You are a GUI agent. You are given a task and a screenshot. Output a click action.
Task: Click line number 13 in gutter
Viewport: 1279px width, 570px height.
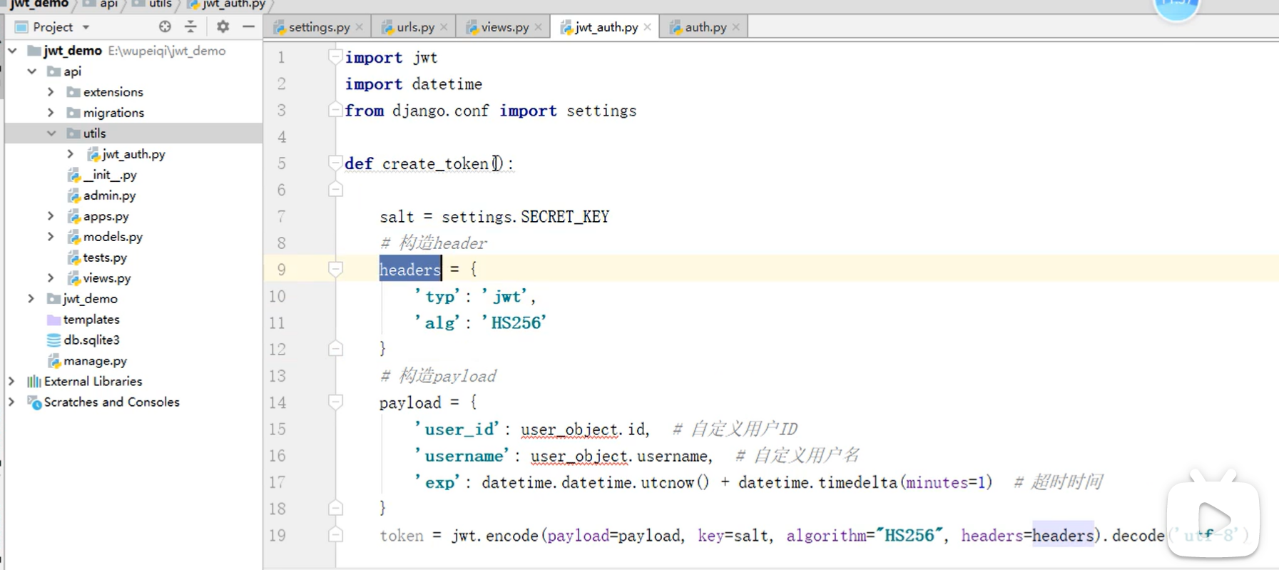pos(277,376)
